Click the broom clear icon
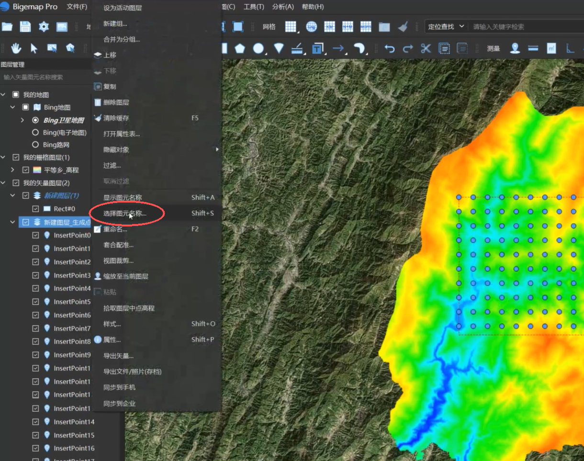 [x=403, y=27]
